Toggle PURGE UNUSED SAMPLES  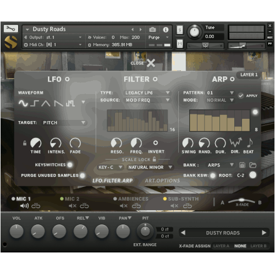click(x=82, y=175)
